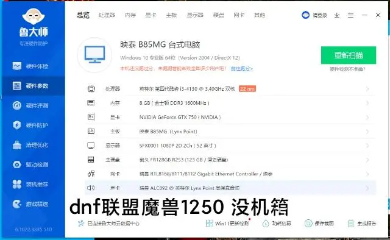Switch to the 显示器 tab
390x240 pixels.
click(x=195, y=15)
